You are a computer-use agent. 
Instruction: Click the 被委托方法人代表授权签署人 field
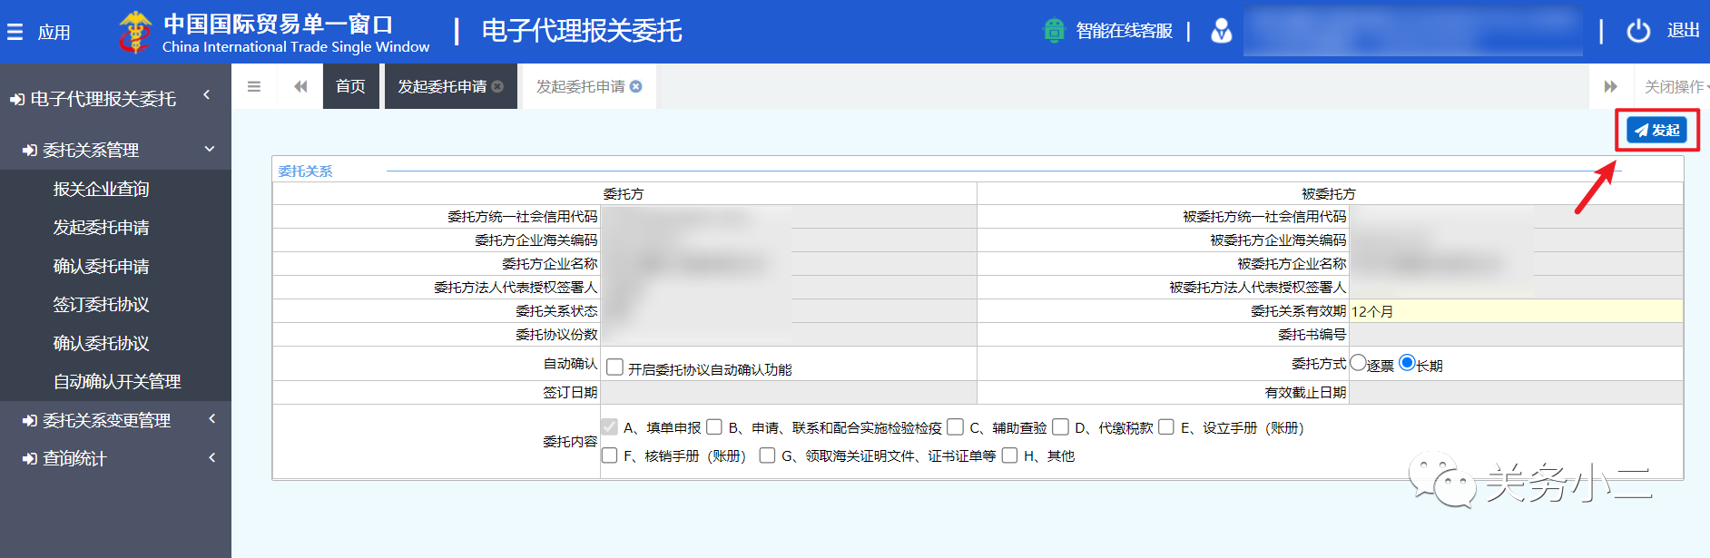(1516, 288)
